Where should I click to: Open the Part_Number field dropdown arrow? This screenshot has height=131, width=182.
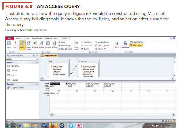tap(67, 84)
